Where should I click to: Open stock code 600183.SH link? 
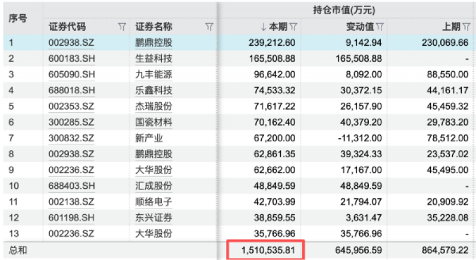71,59
